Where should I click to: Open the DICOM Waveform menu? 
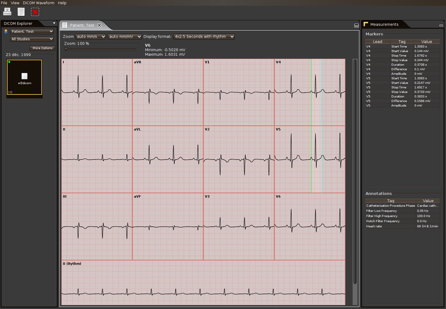click(x=39, y=3)
